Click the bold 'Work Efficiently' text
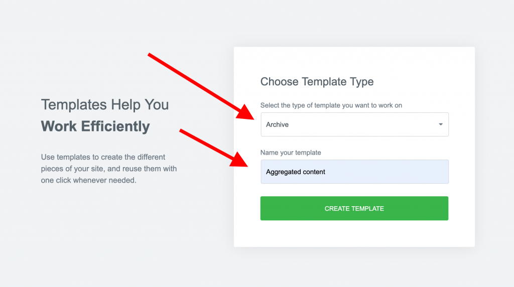 click(x=95, y=126)
